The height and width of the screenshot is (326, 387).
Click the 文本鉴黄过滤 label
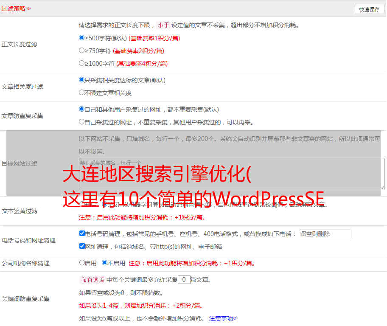(x=20, y=211)
